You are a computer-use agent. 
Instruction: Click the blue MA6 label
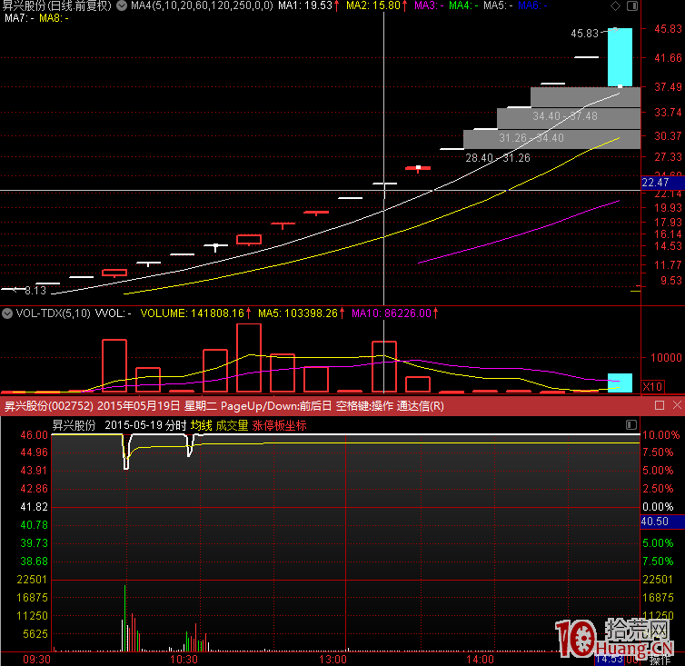click(x=532, y=5)
